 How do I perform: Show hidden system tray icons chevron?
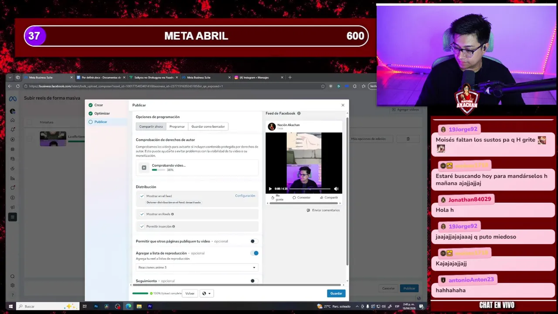357,307
